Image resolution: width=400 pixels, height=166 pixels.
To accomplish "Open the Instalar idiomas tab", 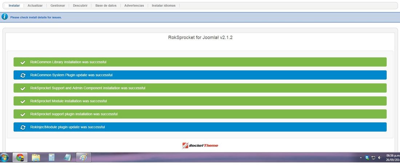I will tap(164, 5).
